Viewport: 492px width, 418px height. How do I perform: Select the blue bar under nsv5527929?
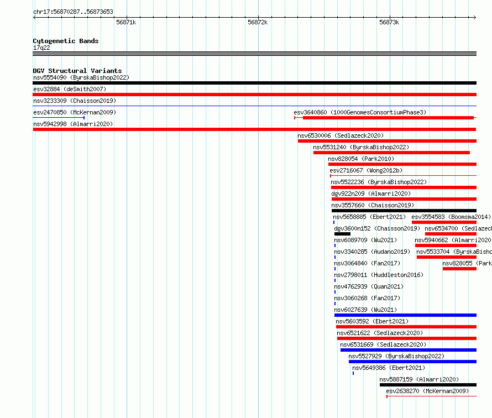(x=412, y=362)
